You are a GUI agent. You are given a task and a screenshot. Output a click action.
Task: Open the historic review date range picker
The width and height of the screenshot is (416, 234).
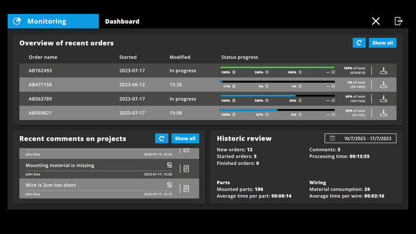click(360, 138)
